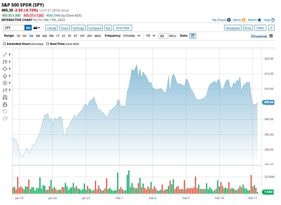Image resolution: width=281 pixels, height=205 pixels.
Task: Open the 1M period dropdown
Action: (150, 36)
